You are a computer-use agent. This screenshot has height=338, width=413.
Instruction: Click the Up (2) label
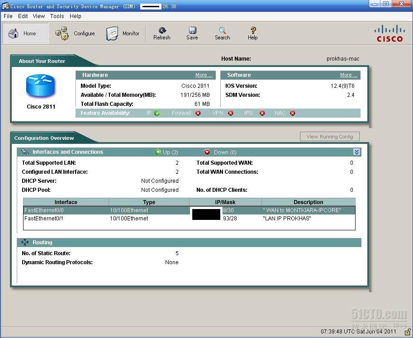tap(171, 152)
